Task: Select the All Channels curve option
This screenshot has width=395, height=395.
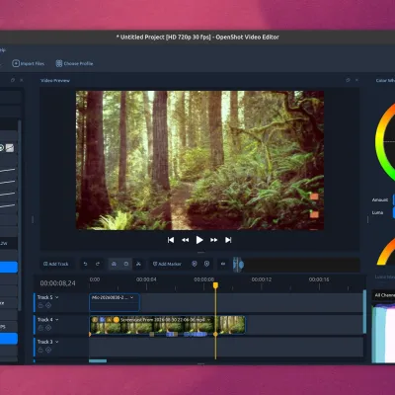Action: [384, 295]
